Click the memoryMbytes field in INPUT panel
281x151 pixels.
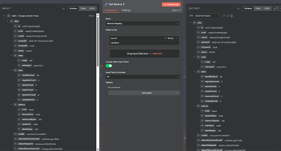(29, 119)
